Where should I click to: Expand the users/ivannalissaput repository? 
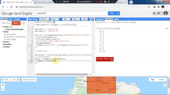coord(5,29)
